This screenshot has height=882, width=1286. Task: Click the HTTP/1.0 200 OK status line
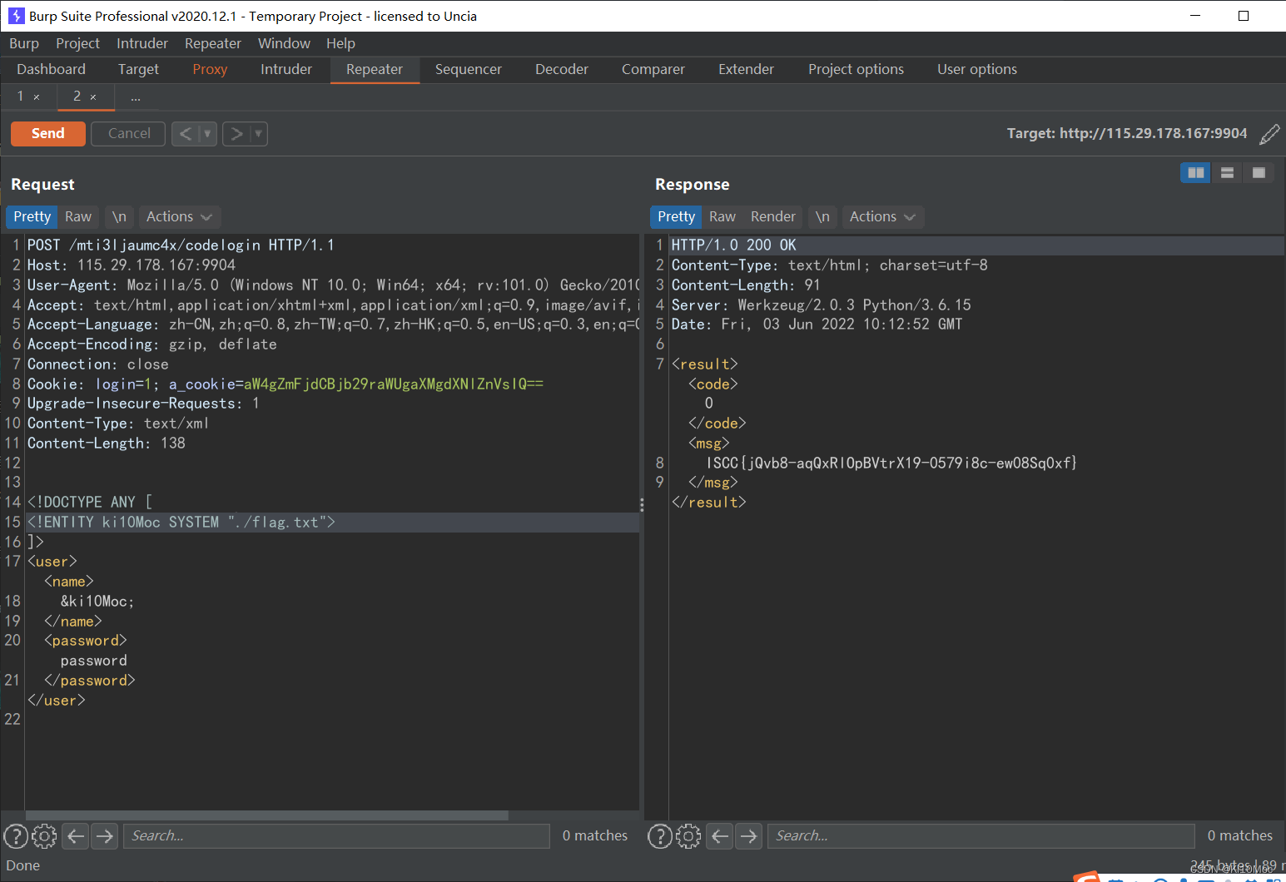[x=734, y=245]
